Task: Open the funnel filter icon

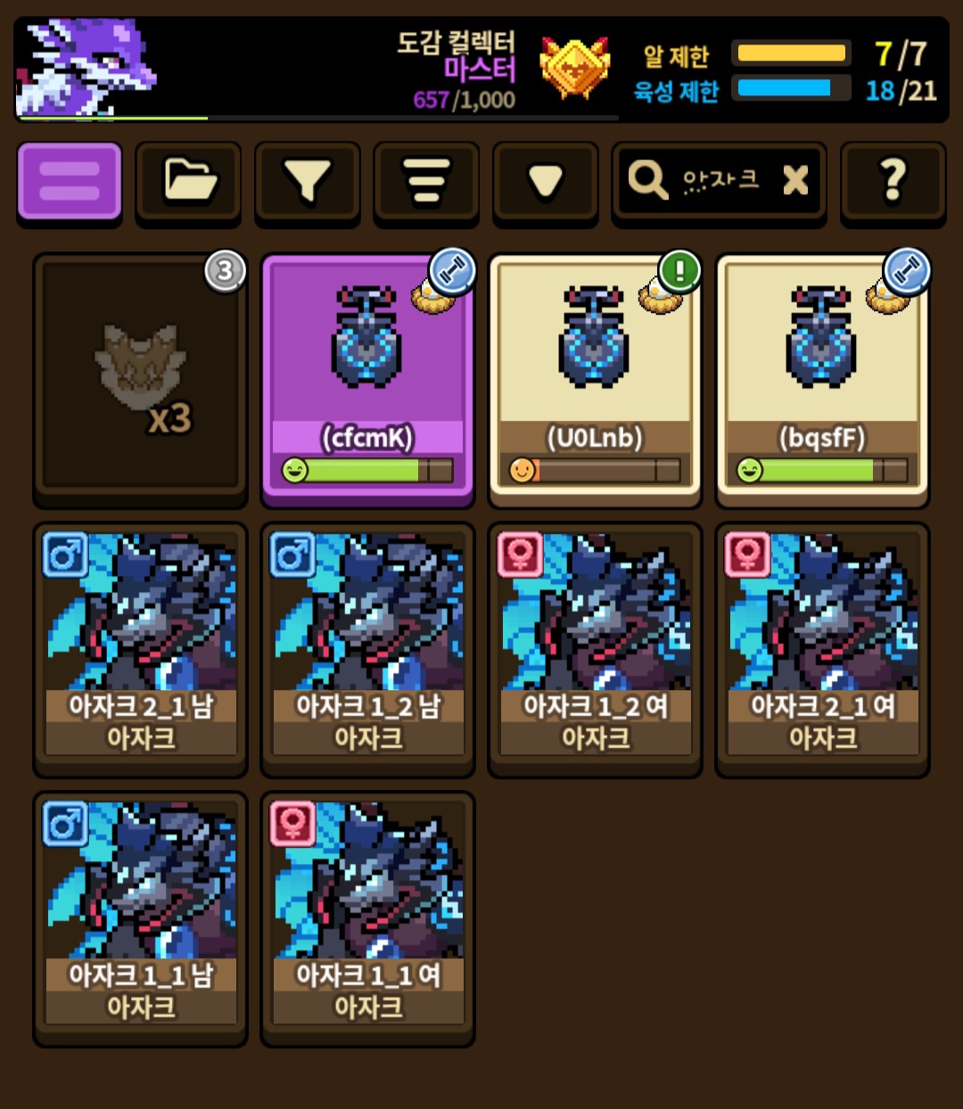Action: pyautogui.click(x=308, y=182)
